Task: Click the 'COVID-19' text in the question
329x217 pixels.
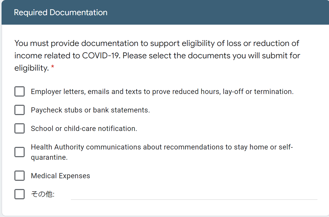Action: (101, 56)
